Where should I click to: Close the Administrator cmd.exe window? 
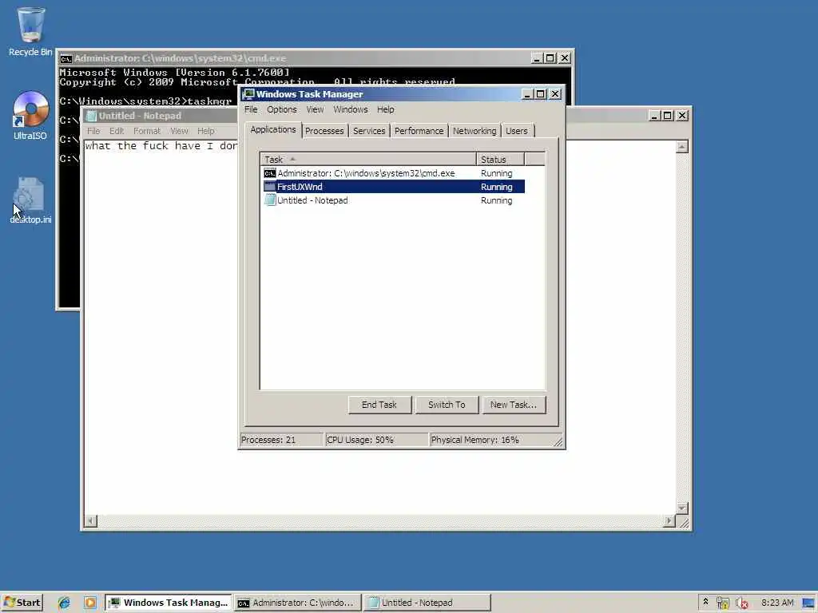(565, 57)
